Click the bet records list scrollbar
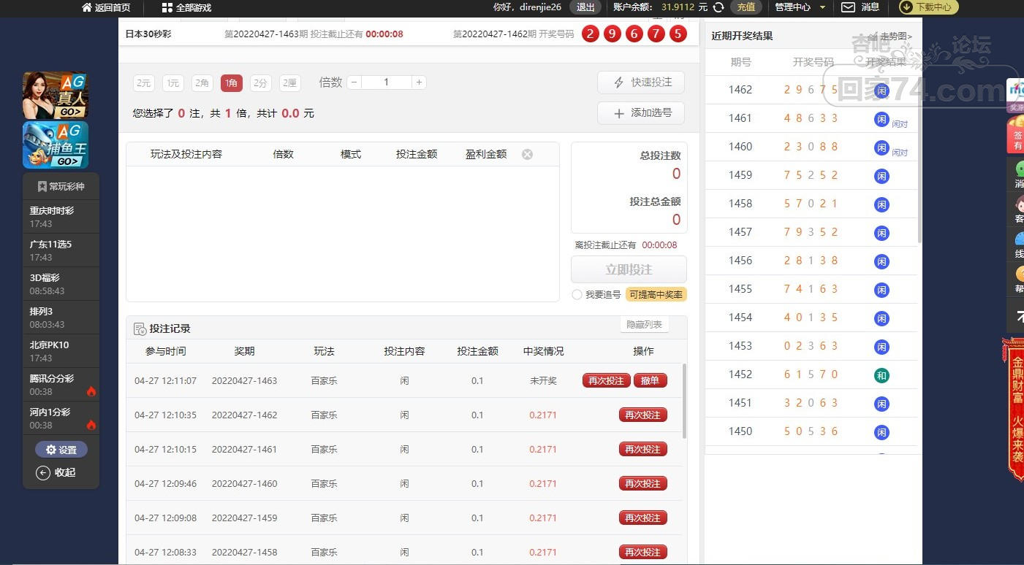This screenshot has height=565, width=1024. click(684, 401)
